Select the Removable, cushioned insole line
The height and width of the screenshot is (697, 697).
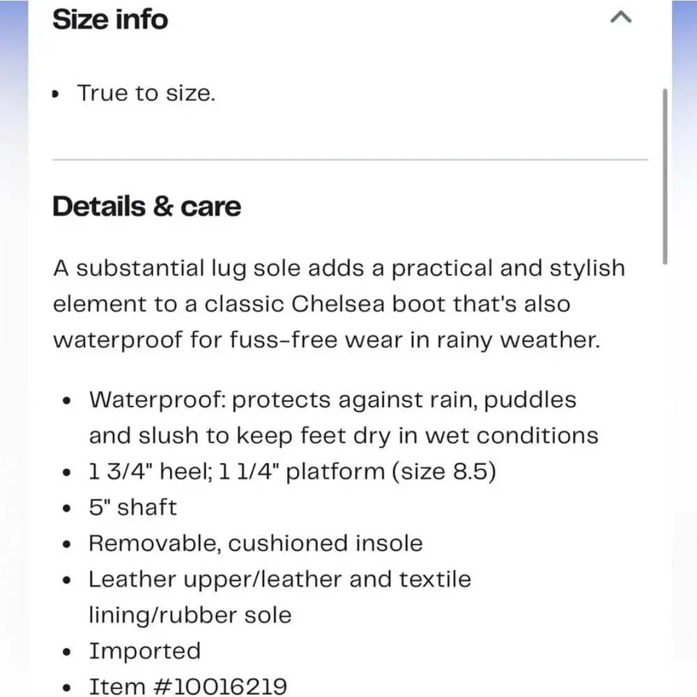[256, 544]
